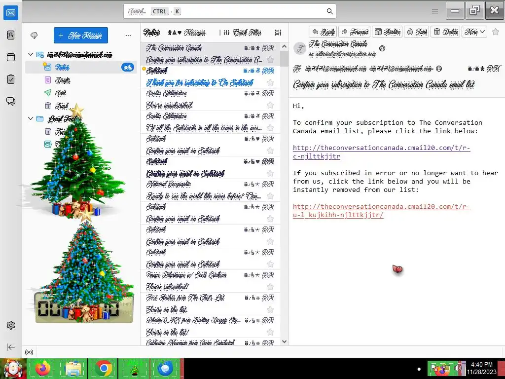Click the sender avatar circle
505x379 pixels.
point(300,49)
